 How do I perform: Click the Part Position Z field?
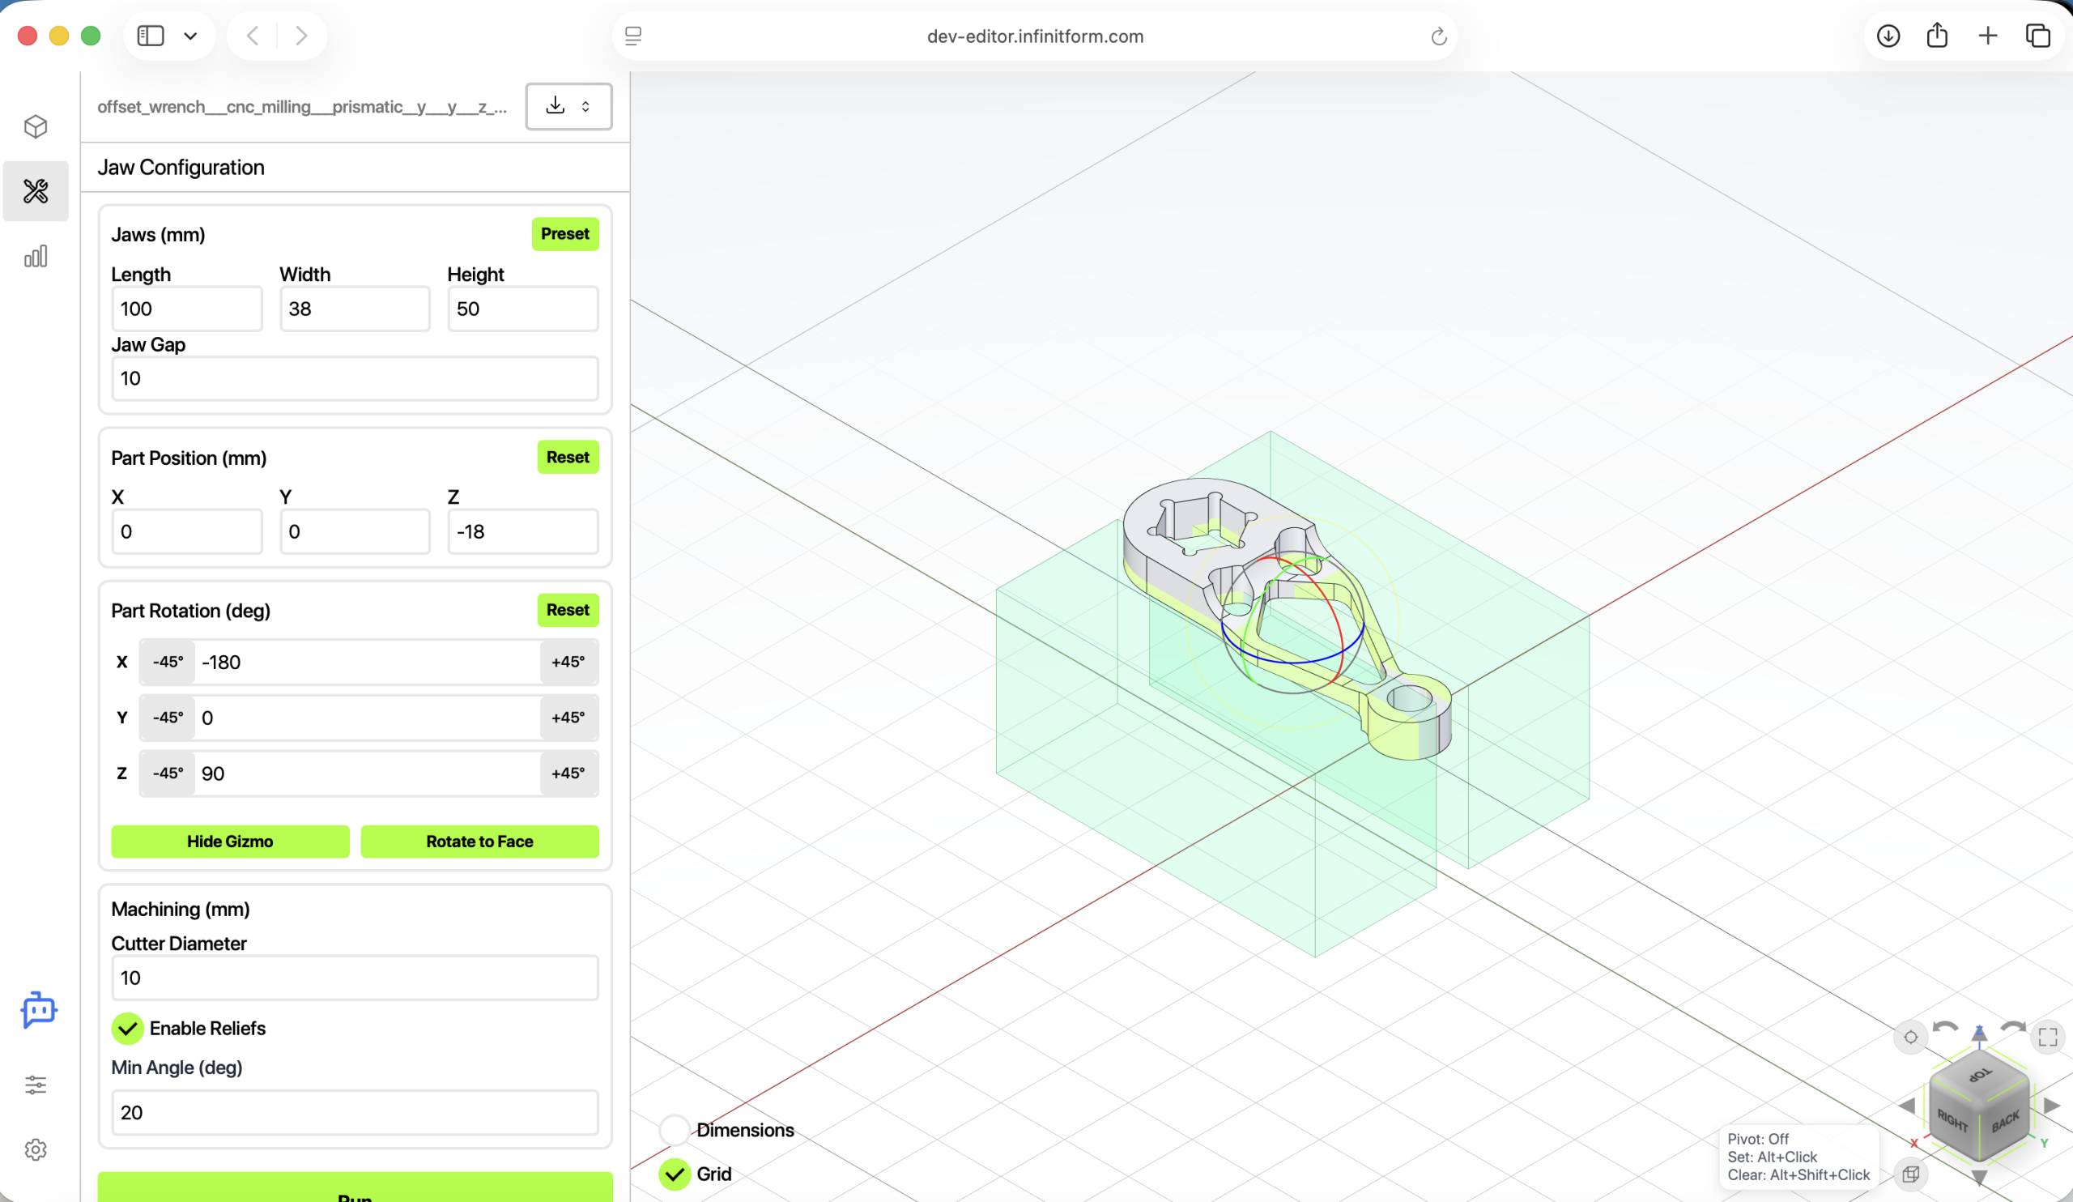[x=523, y=531]
